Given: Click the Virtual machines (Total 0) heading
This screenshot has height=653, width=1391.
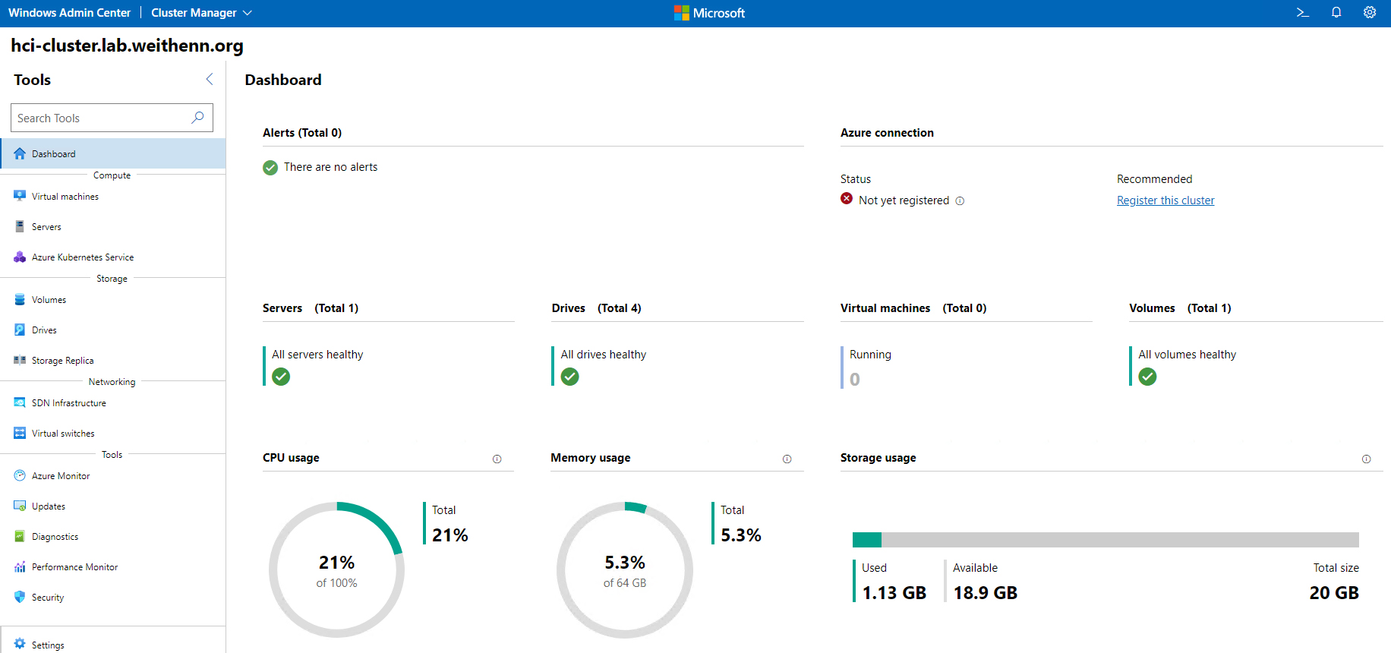Looking at the screenshot, I should tap(913, 308).
